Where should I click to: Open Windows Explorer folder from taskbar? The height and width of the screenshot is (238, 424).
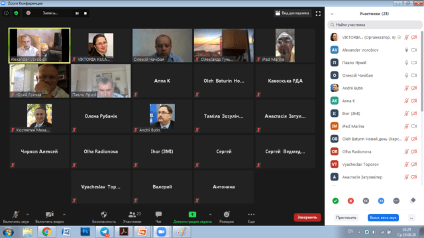click(27, 232)
